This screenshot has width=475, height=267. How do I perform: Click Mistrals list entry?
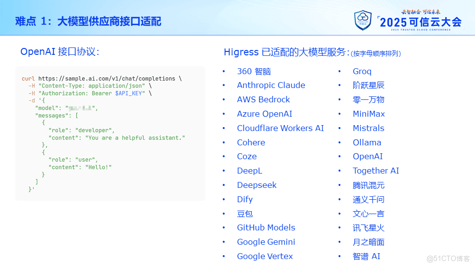(x=368, y=128)
